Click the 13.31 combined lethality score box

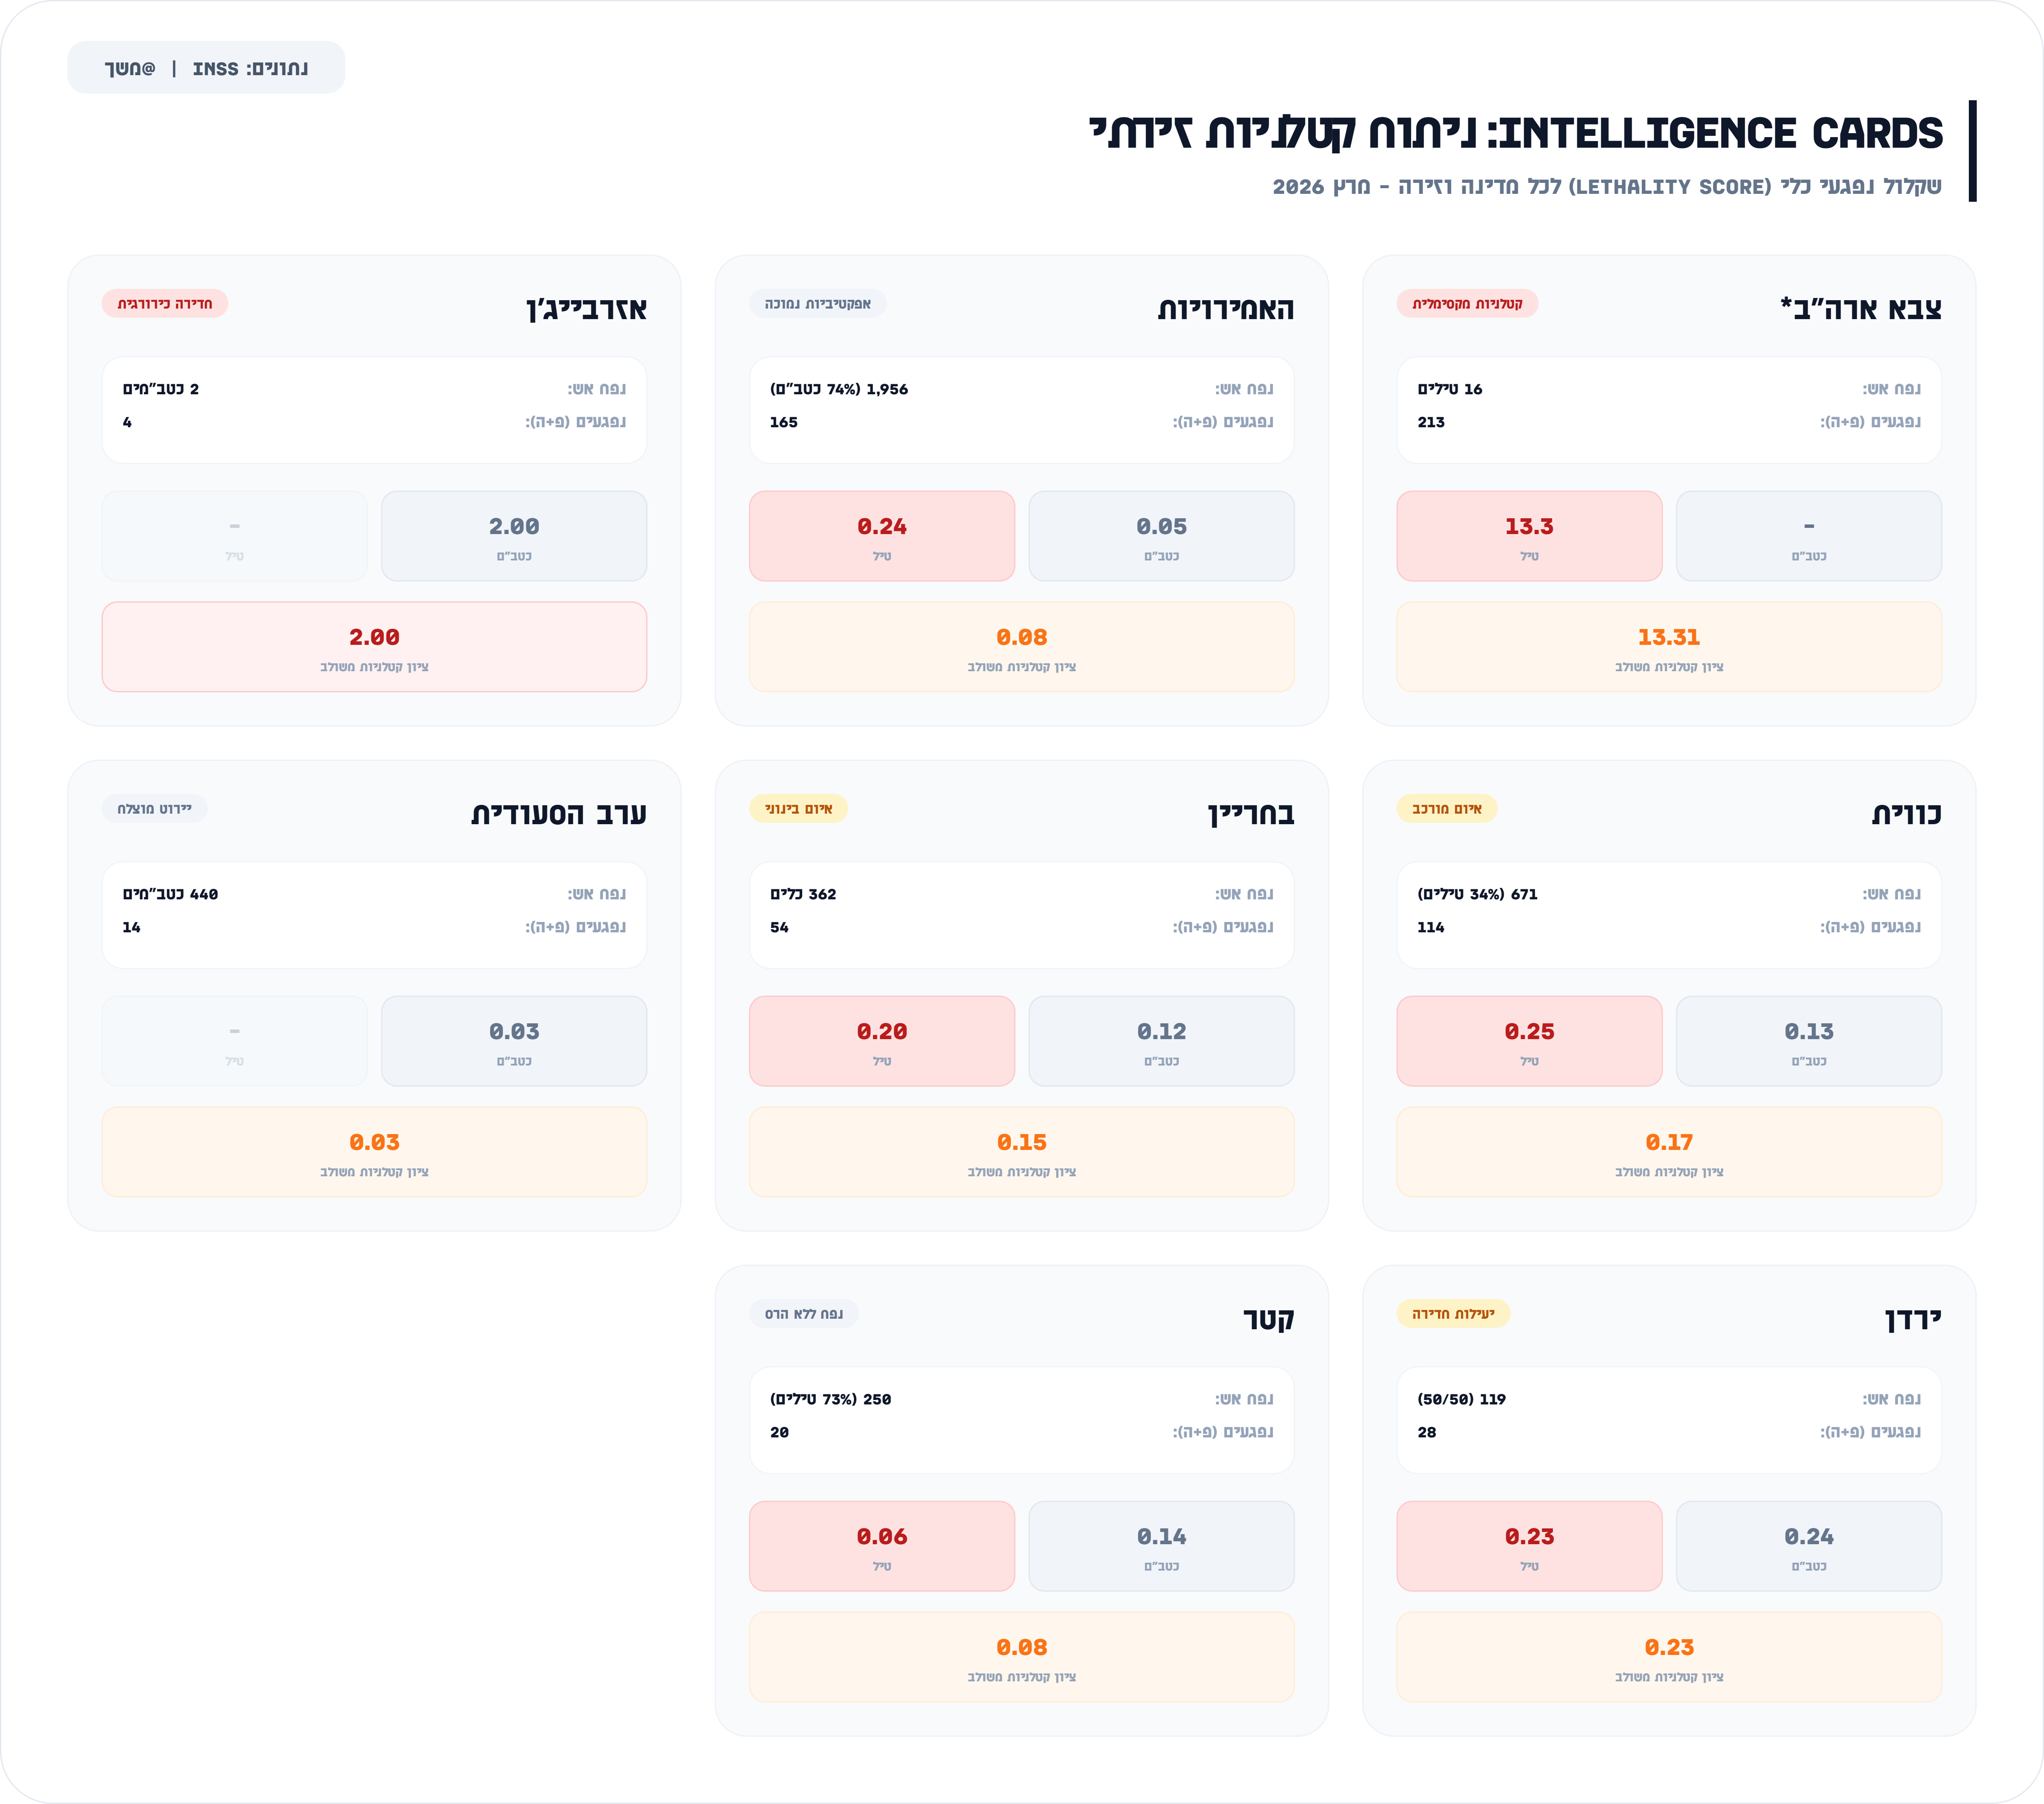1668,647
